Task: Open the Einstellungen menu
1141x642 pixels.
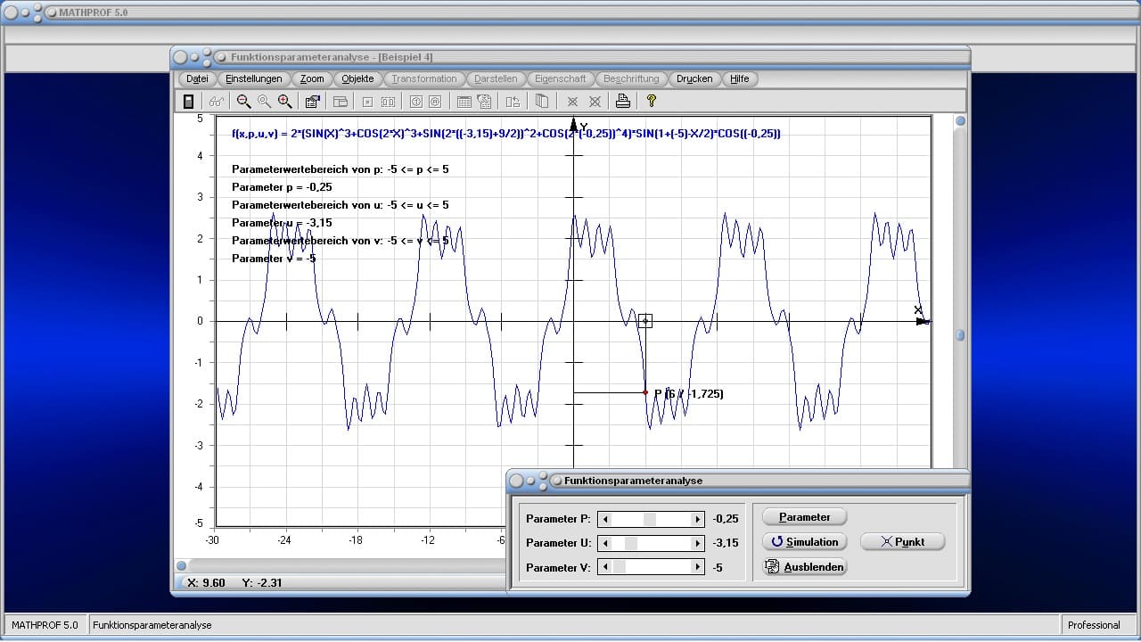Action: 254,78
